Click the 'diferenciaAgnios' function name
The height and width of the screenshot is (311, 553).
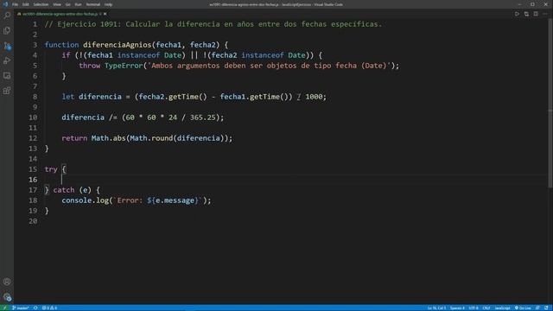pos(118,45)
